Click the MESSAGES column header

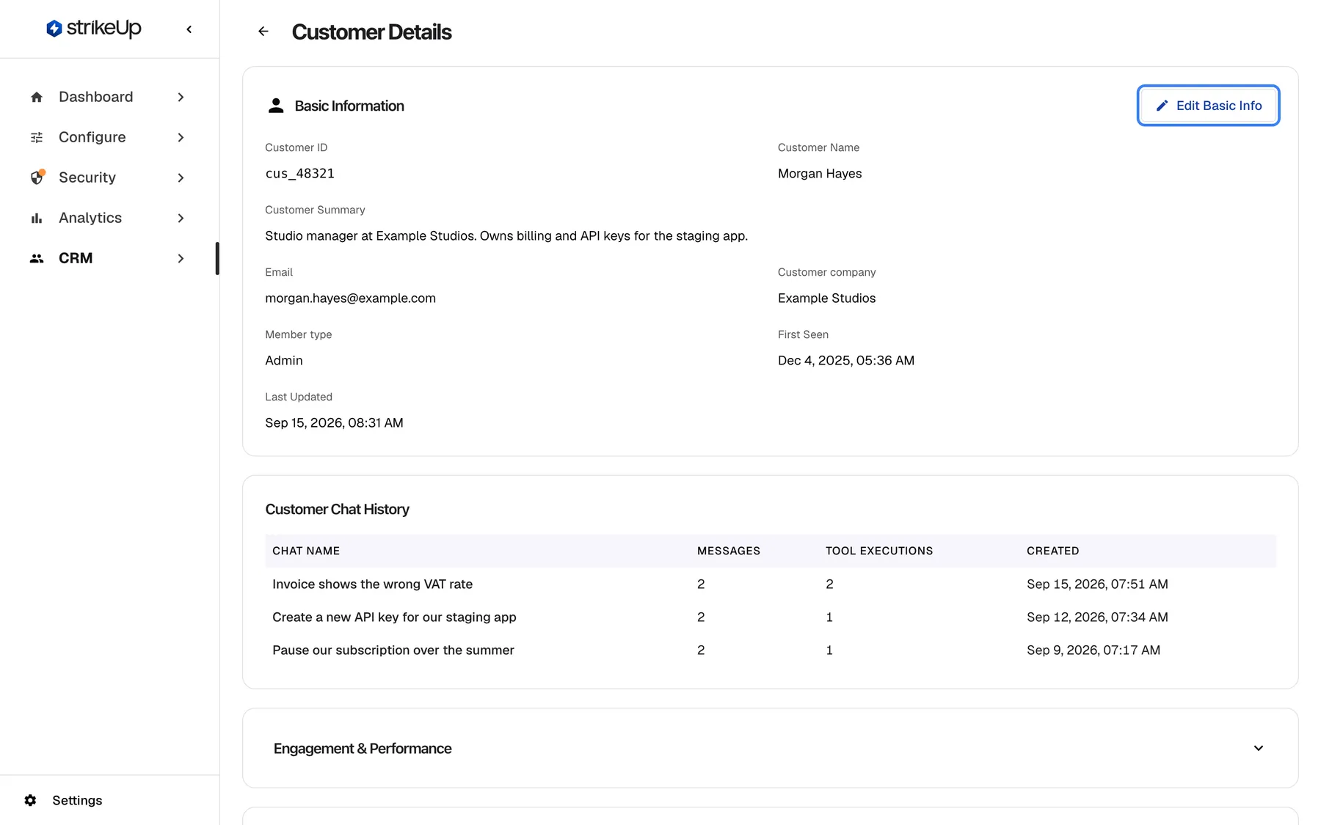pyautogui.click(x=729, y=551)
